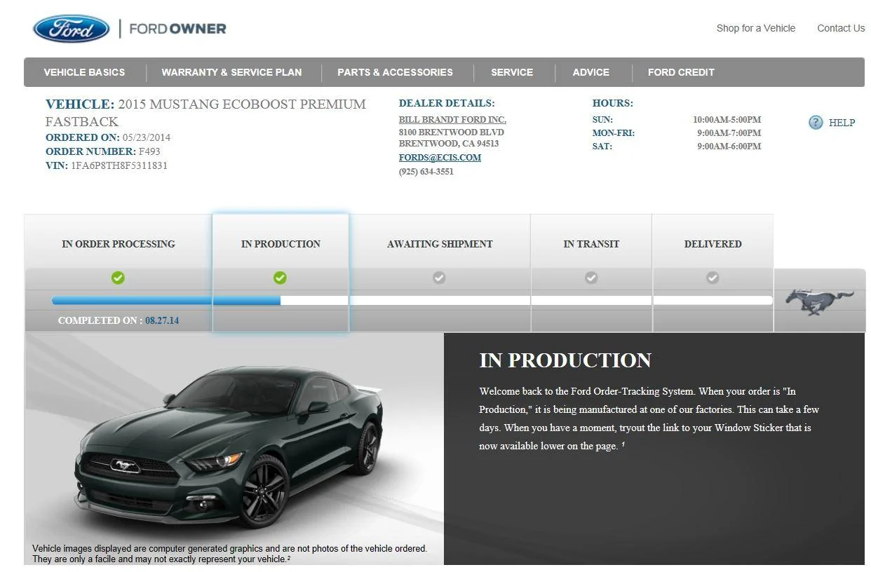Click the gray check under Delivered
Screen dimensions: 871x572
tap(713, 278)
